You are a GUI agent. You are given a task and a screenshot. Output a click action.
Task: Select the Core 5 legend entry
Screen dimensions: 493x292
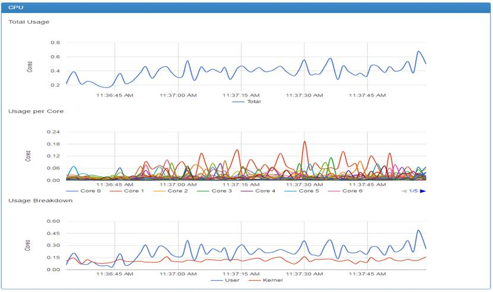tap(301, 191)
